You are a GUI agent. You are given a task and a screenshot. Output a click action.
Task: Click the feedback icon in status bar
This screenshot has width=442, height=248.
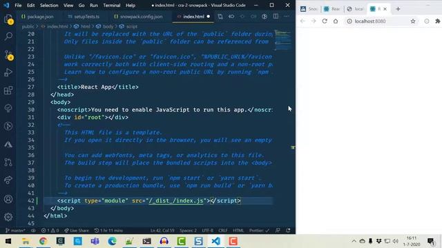pyautogui.click(x=278, y=231)
